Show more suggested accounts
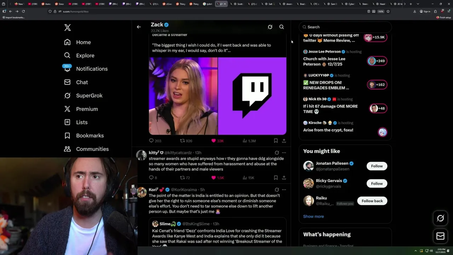 pyautogui.click(x=313, y=216)
